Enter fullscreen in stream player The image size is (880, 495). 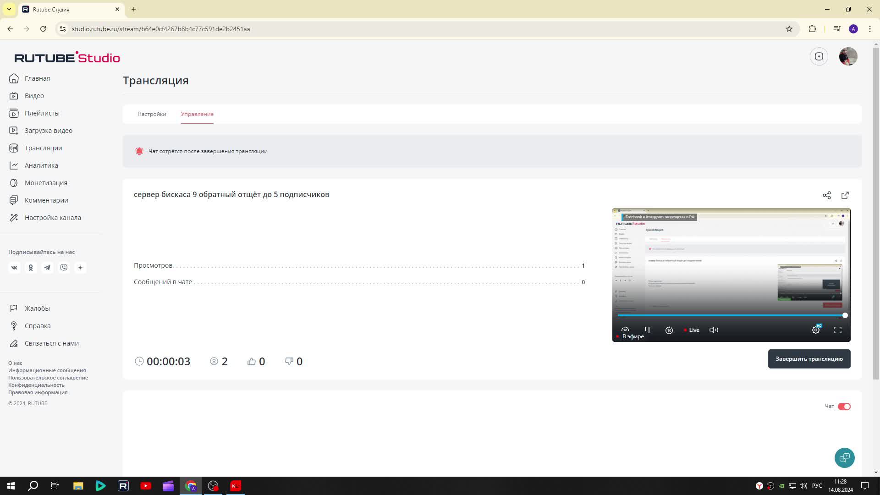click(x=837, y=330)
